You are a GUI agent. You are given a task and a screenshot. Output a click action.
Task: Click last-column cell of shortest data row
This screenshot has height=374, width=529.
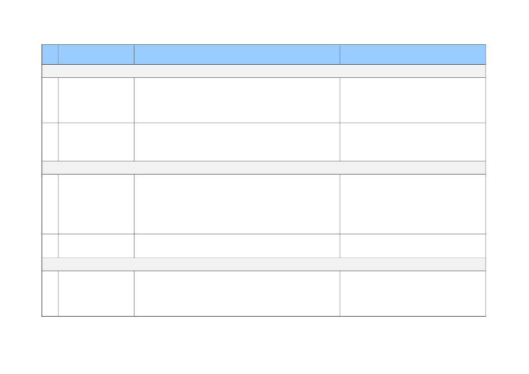(x=413, y=246)
